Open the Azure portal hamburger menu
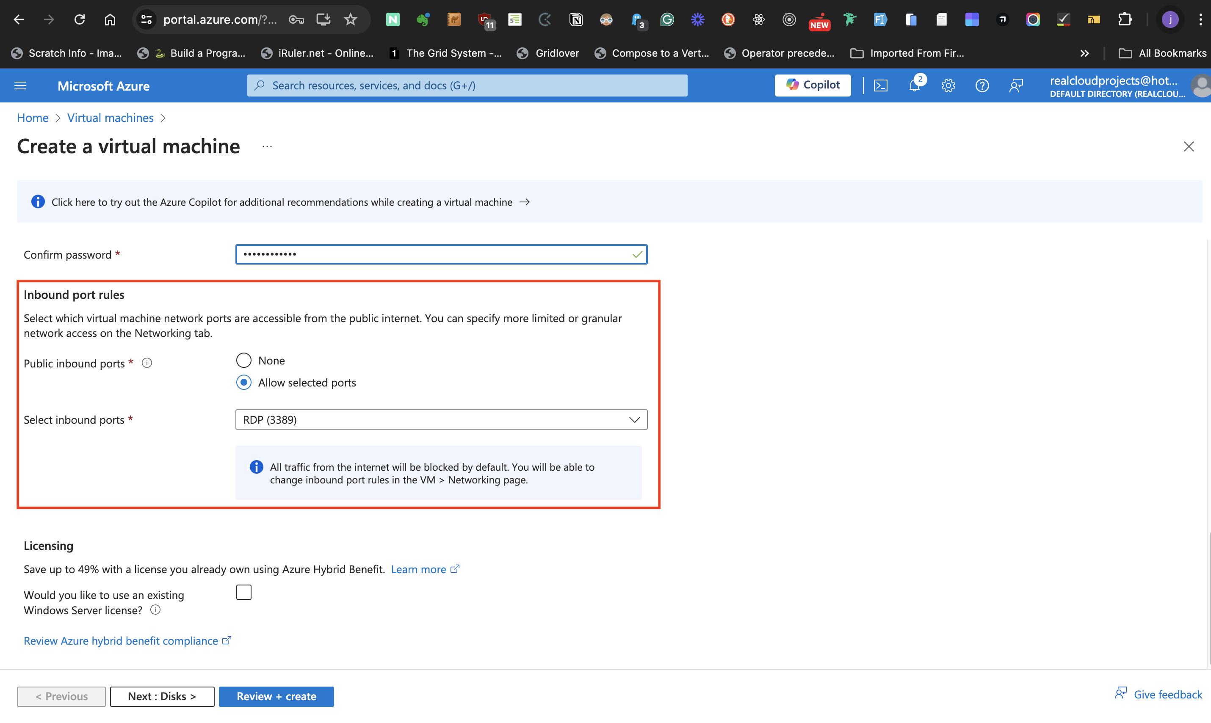The width and height of the screenshot is (1211, 723). (x=20, y=86)
